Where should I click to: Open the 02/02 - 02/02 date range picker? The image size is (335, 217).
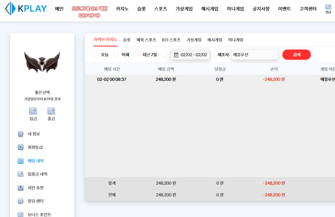tap(190, 55)
